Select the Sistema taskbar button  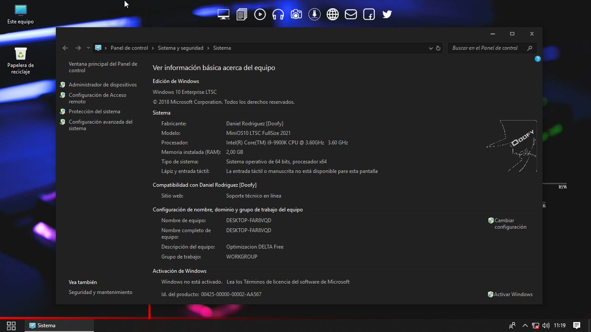click(59, 326)
